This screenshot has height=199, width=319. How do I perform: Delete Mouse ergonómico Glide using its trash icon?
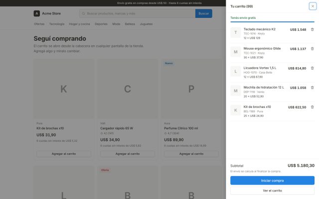[x=312, y=49]
